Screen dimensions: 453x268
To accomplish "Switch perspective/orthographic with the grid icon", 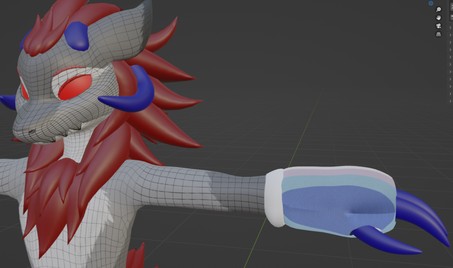I will click(439, 34).
